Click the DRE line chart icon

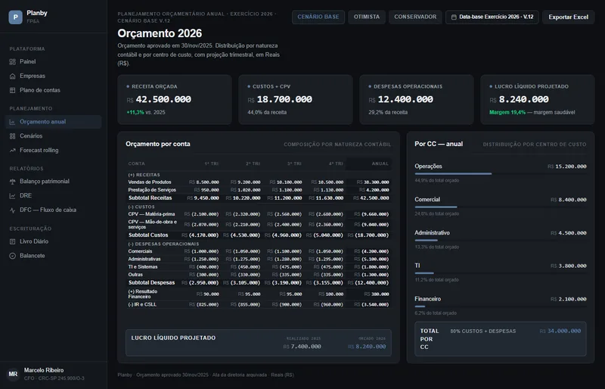12,196
